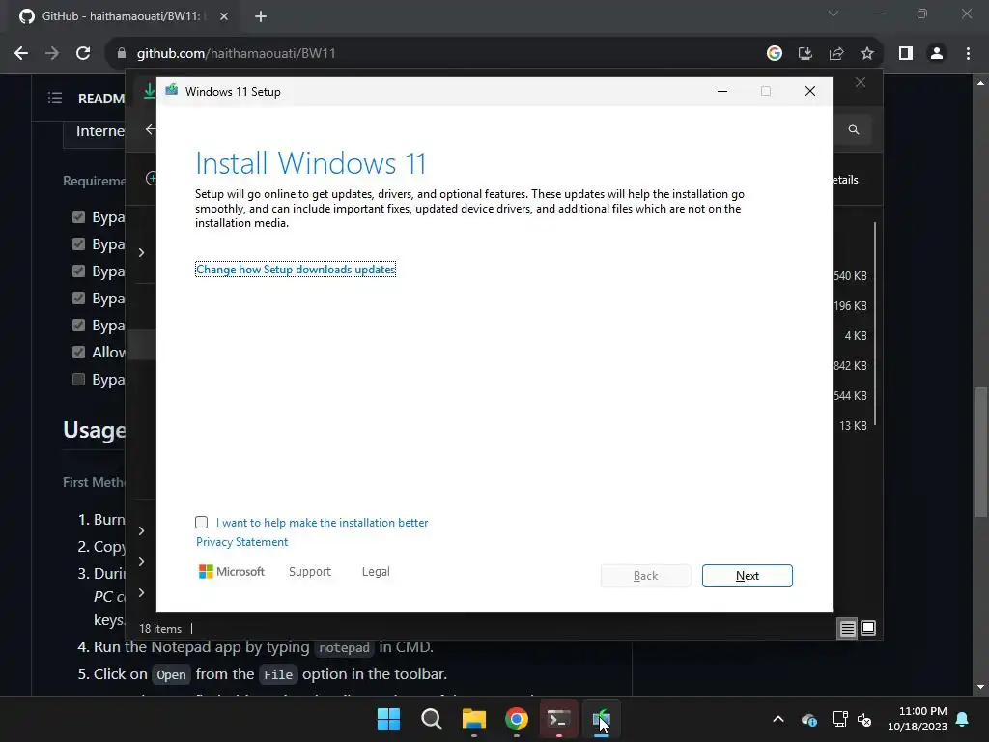The image size is (989, 742).
Task: Expand the navigation chevron beside Copy step
Action: [x=141, y=561]
